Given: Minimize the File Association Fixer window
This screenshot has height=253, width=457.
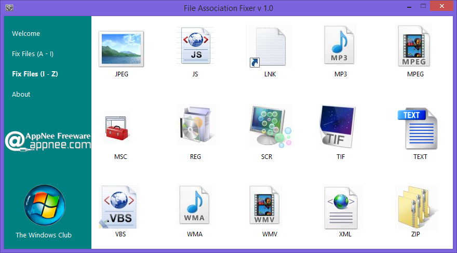Looking at the screenshot, I should (409, 6).
